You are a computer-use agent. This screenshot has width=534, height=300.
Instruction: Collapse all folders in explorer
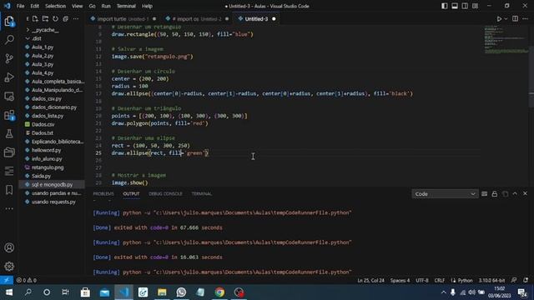65,18
